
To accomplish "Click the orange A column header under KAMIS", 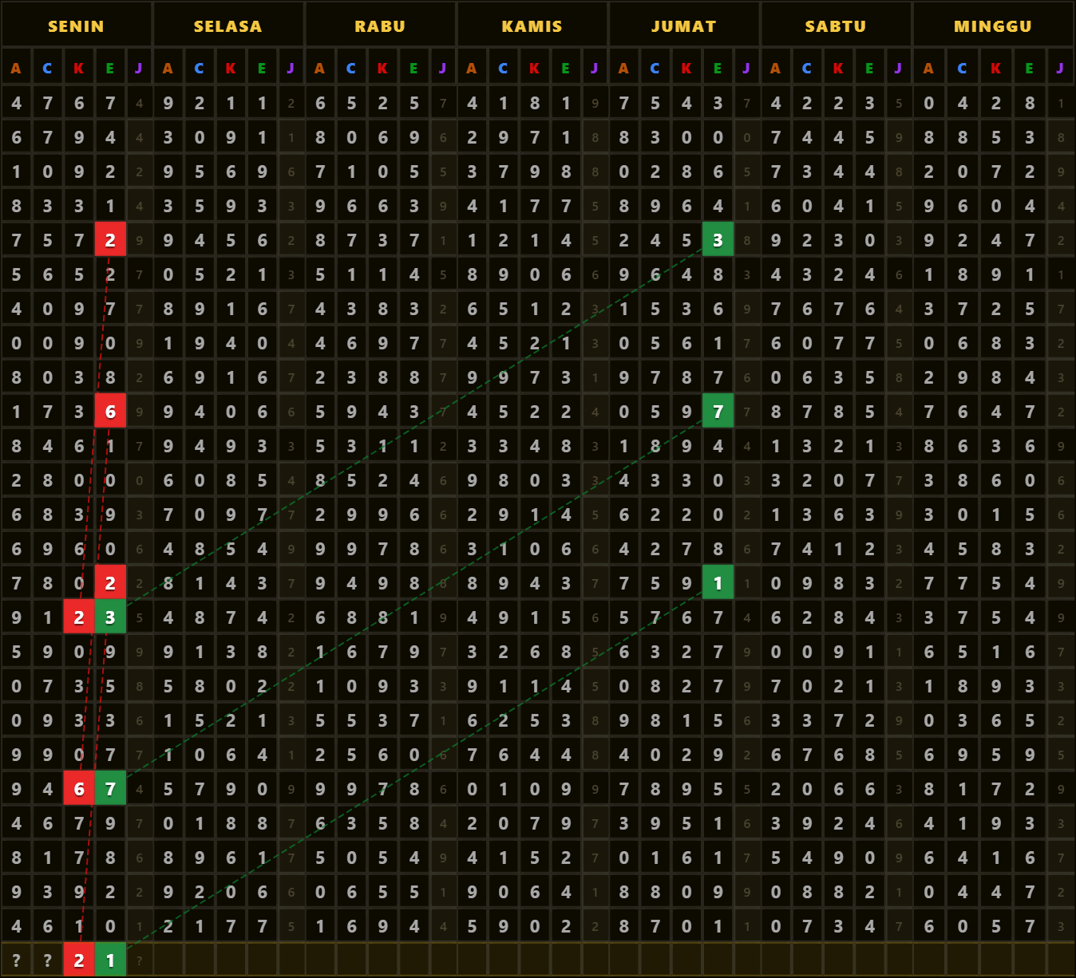I will [472, 68].
